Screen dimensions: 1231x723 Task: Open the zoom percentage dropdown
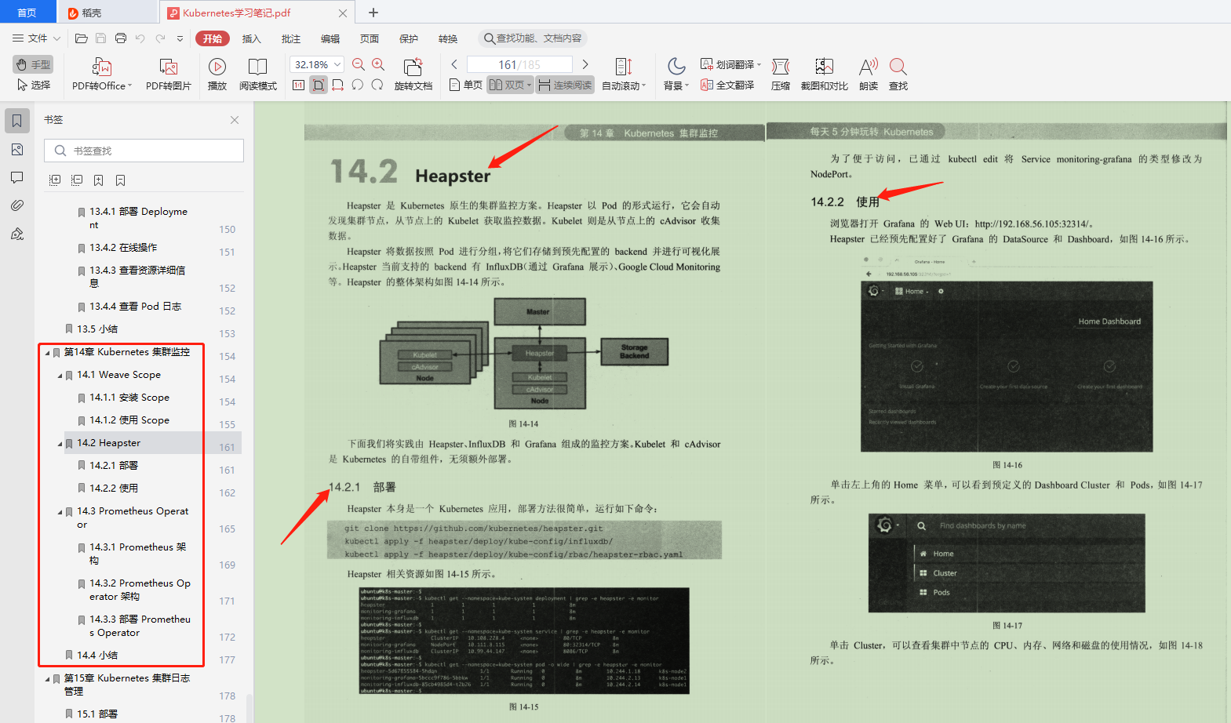pyautogui.click(x=338, y=64)
